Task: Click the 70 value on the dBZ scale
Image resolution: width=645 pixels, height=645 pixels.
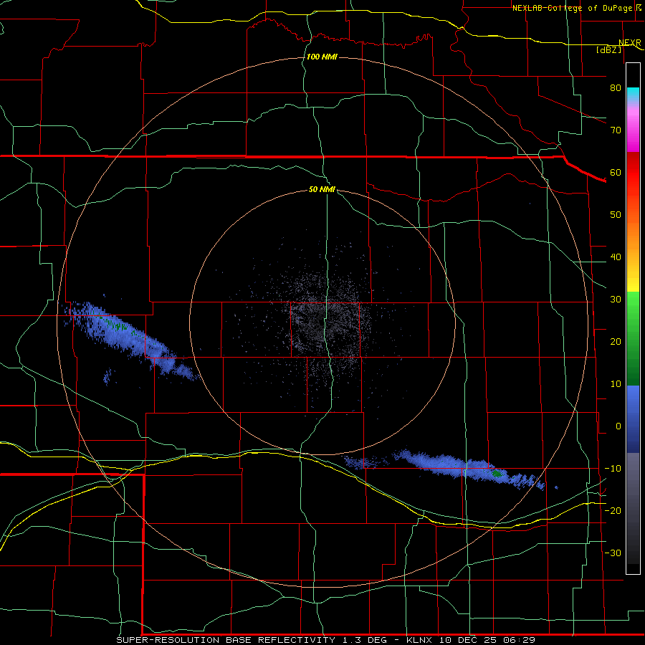Action: (616, 130)
